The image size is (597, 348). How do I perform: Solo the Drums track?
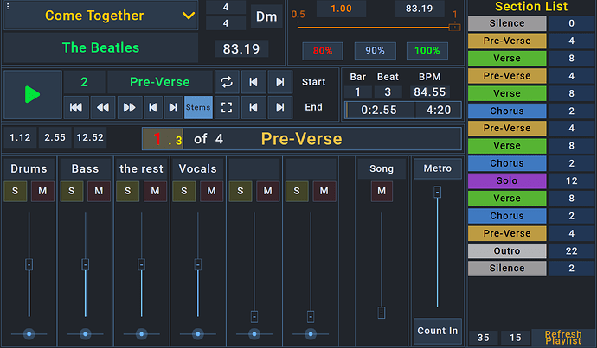tap(16, 191)
